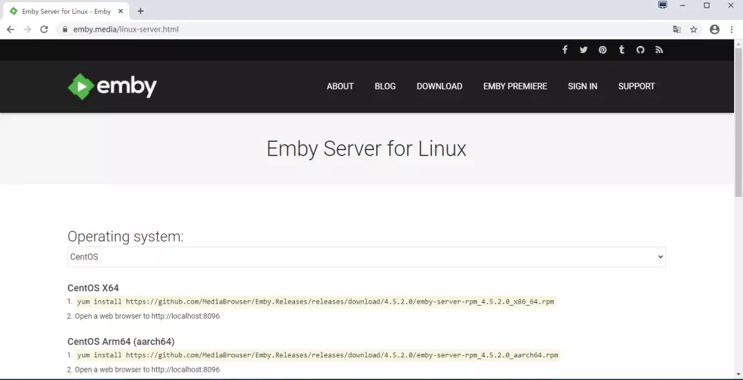Open Emby's GitHub icon link
Screen dimensions: 743x380
[640, 50]
